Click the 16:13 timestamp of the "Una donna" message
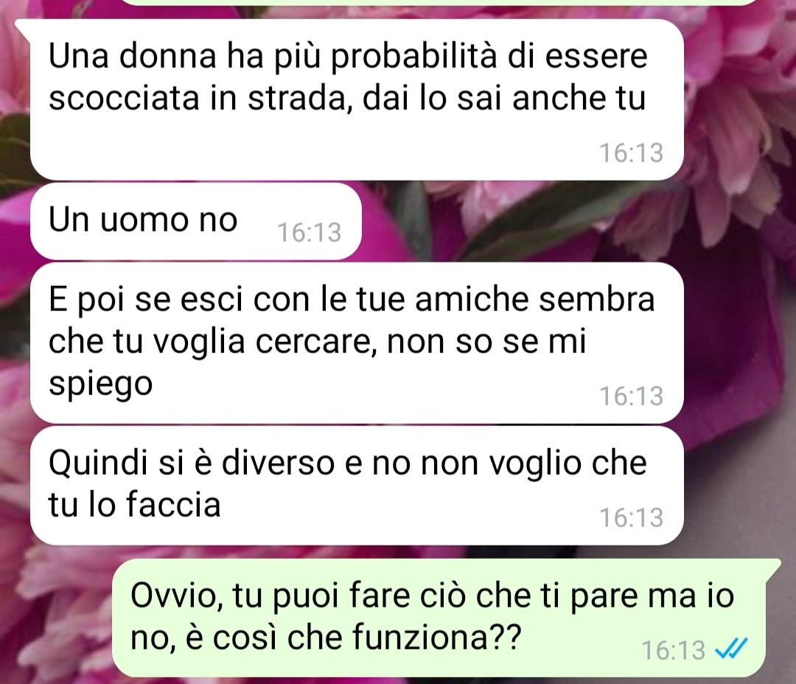This screenshot has width=796, height=684. tap(631, 153)
